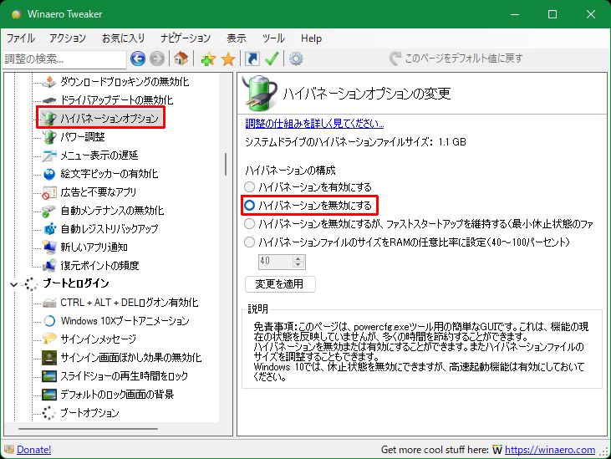Click 新しいアプリ通知 monitor icon

point(49,247)
